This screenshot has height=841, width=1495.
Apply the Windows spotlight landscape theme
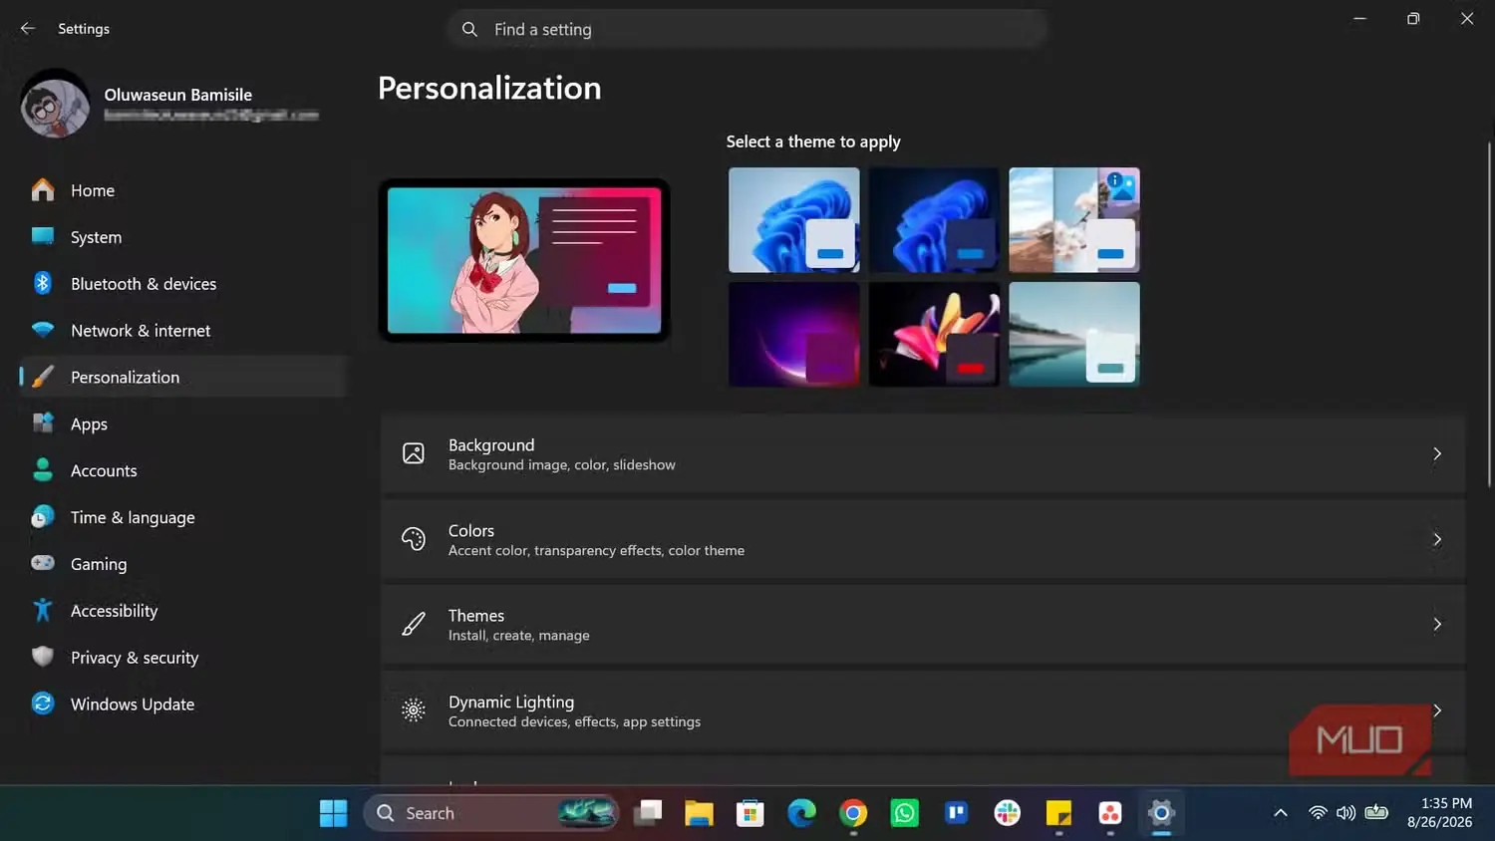pyautogui.click(x=1074, y=220)
